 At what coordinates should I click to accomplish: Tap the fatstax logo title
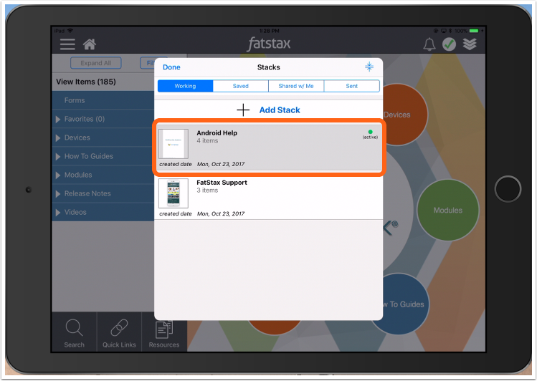click(269, 44)
